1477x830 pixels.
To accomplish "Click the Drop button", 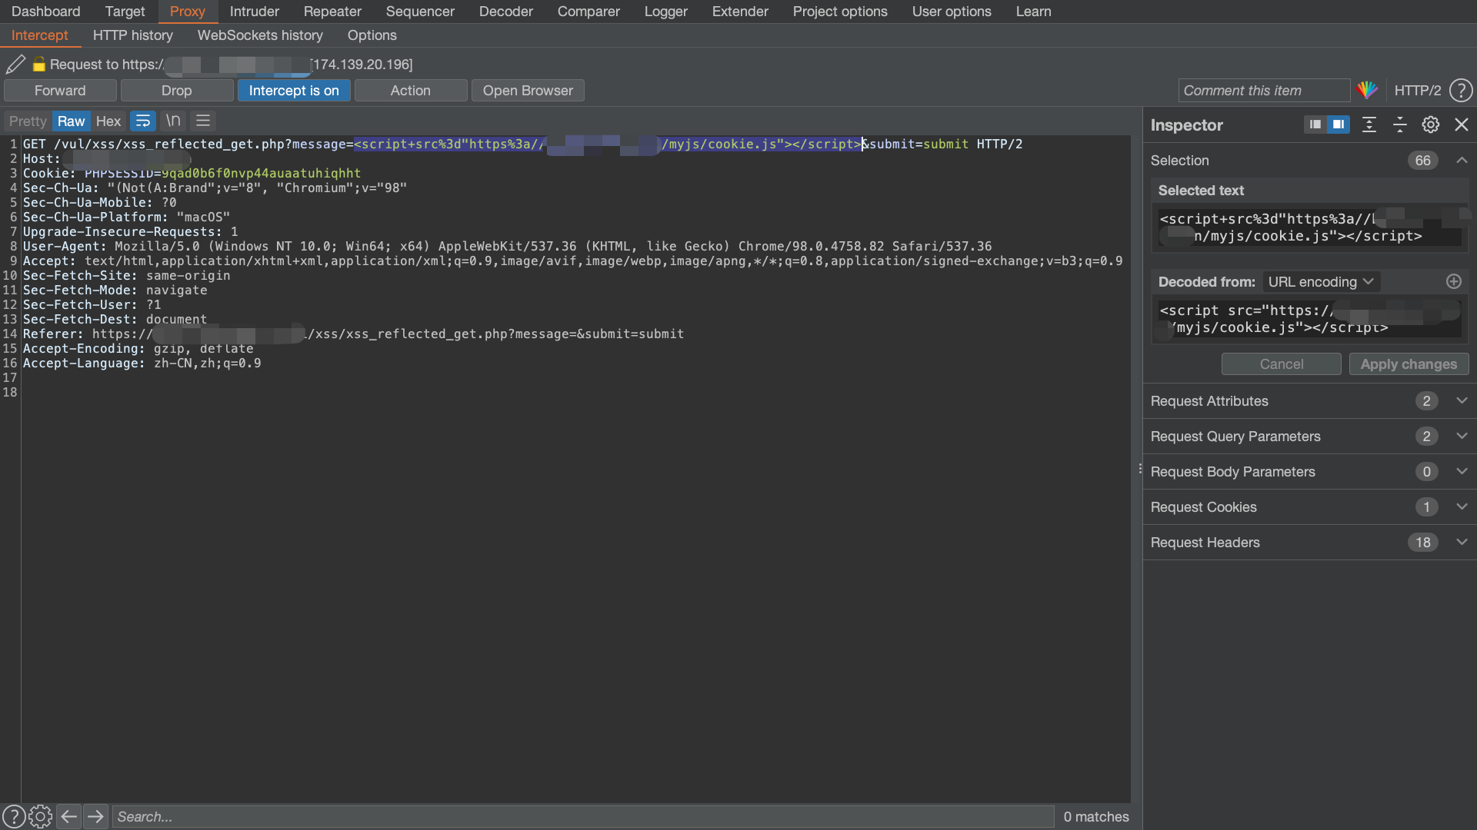I will point(177,91).
